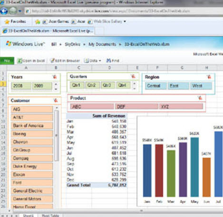Open the File tab
This screenshot has width=223, height=217.
click(x=7, y=61)
